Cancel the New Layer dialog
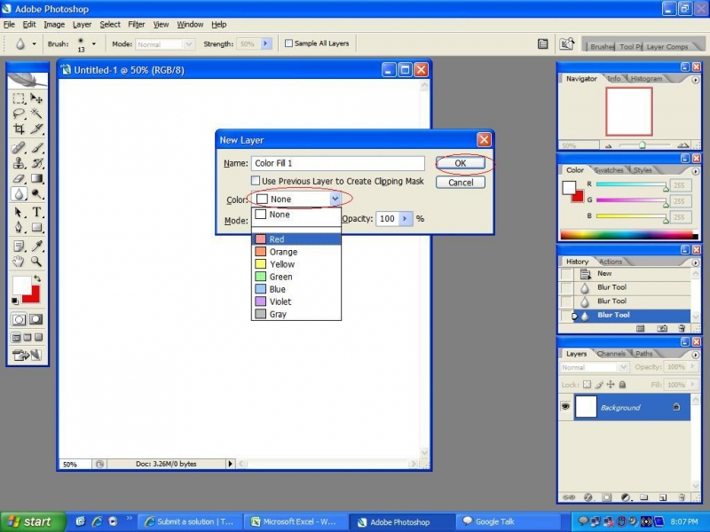Image resolution: width=710 pixels, height=532 pixels. (461, 183)
